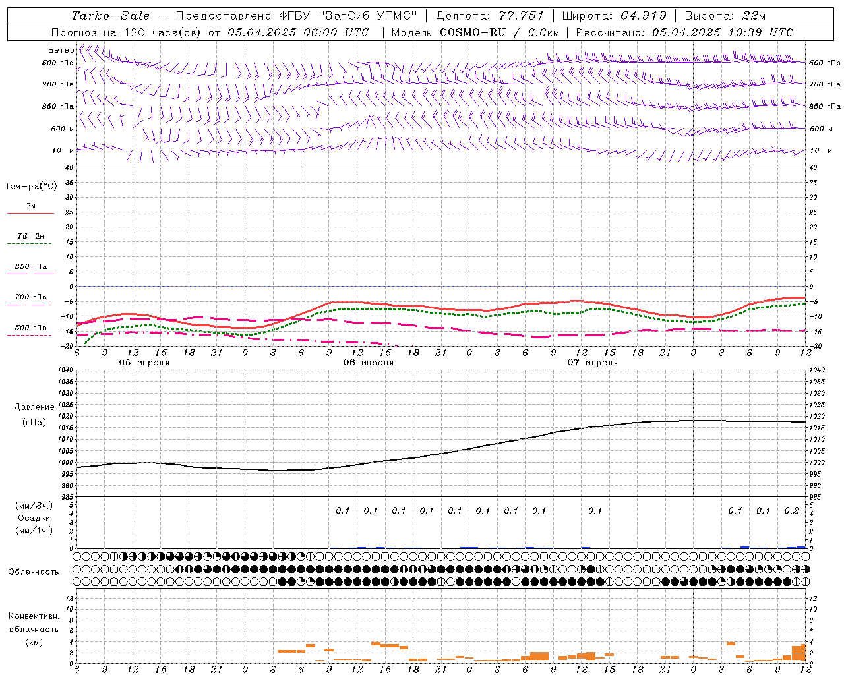Click forecast start time 05.04.2025 06:00 UTC
The width and height of the screenshot is (844, 675).
tap(297, 32)
